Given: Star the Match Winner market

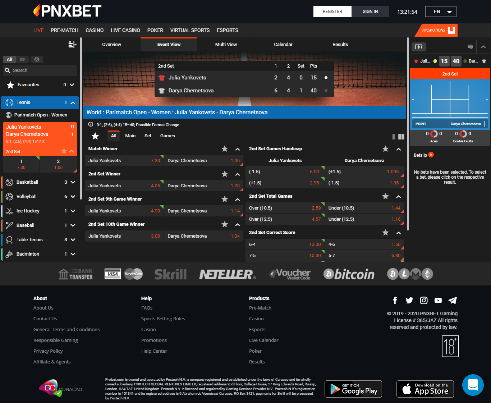Looking at the screenshot, I should tap(225, 149).
